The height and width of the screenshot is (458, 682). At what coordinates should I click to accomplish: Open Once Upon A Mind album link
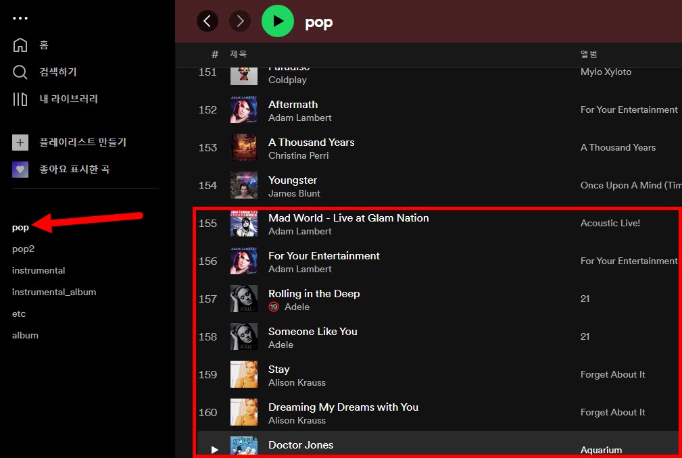click(x=631, y=186)
